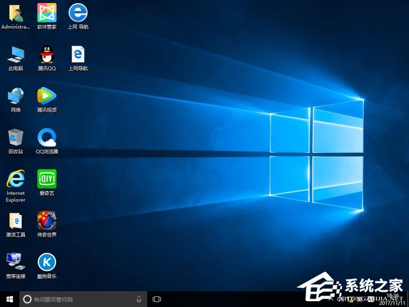Image resolution: width=409 pixels, height=307 pixels.
Task: Click the Cortana search box in taskbar
Action: 77,299
